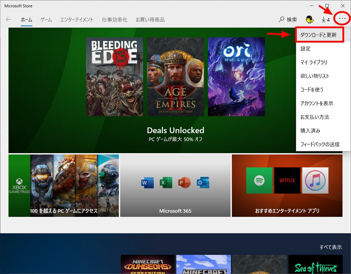The image size is (351, 274).
Task: Click the Xbox Game Pass logo
Action: coord(19,186)
